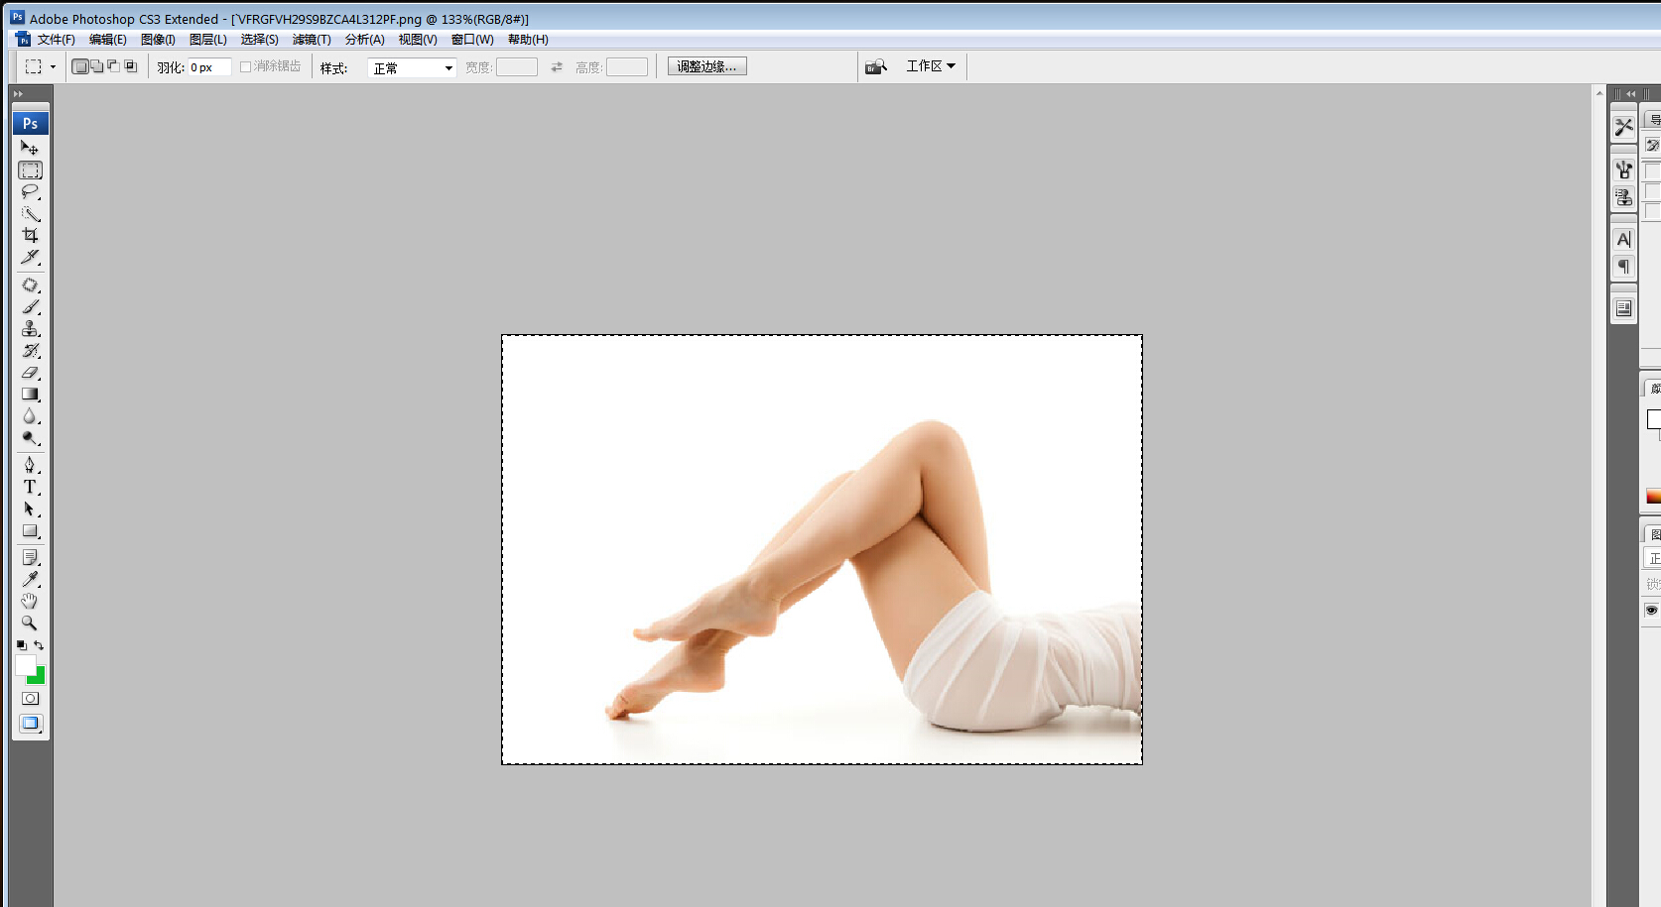1661x907 pixels.
Task: Toggle the layer visibility eye icon
Action: [1651, 611]
